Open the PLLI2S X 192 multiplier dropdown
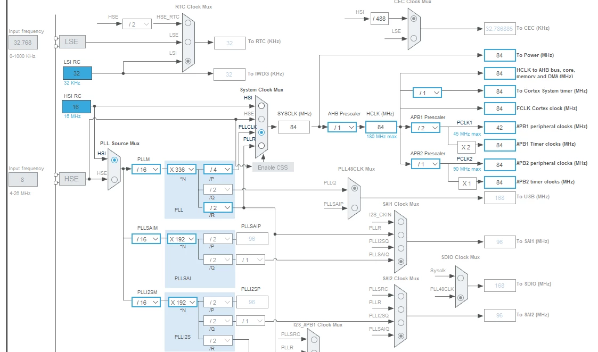The image size is (598, 352). tap(183, 302)
